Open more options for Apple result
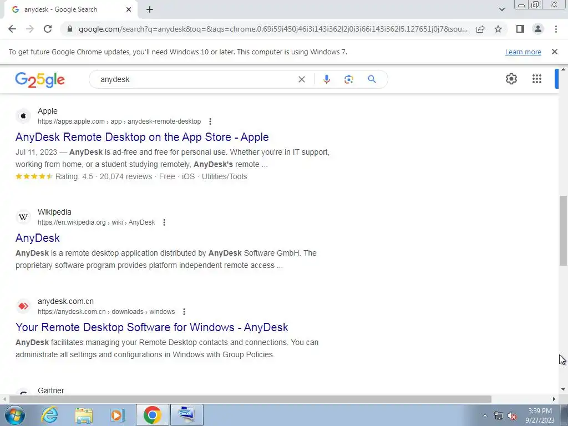568x426 pixels. [210, 121]
